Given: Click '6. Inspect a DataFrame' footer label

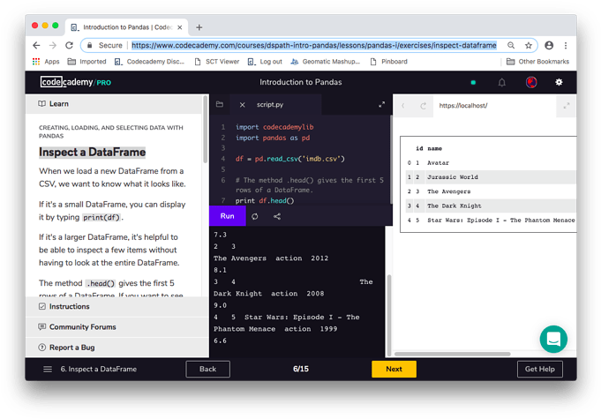Looking at the screenshot, I should click(99, 369).
